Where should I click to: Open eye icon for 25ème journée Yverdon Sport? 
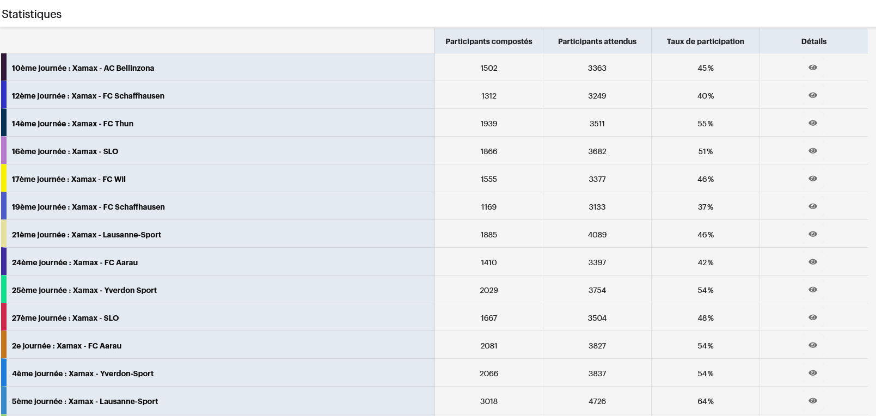[x=813, y=290]
